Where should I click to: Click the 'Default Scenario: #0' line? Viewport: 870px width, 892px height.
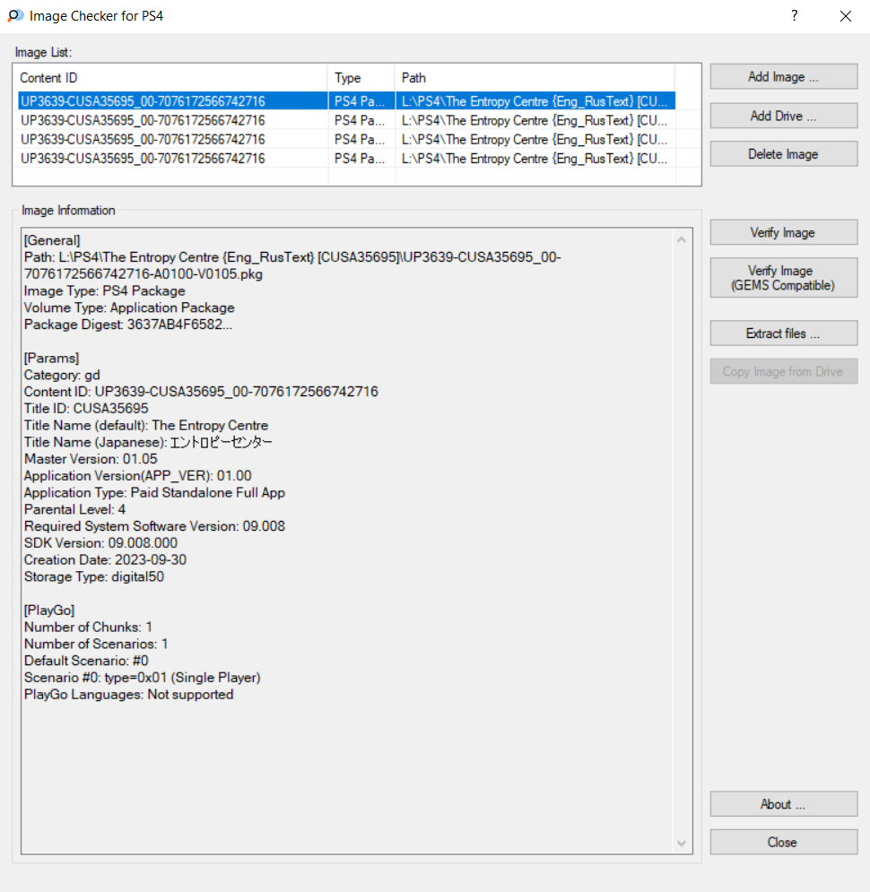[x=86, y=661]
